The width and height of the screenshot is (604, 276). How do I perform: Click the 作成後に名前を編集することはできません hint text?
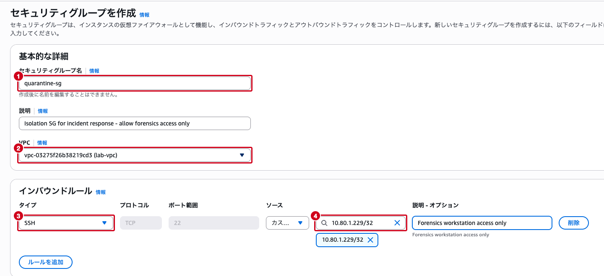[x=68, y=95]
